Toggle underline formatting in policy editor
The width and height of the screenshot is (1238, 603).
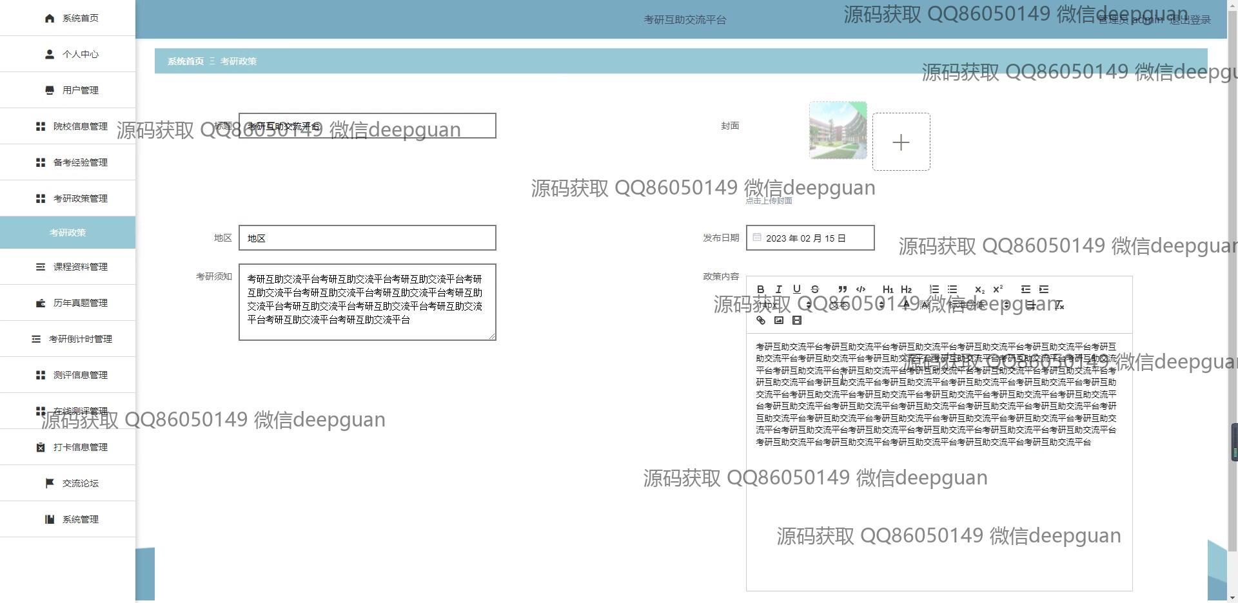[797, 289]
